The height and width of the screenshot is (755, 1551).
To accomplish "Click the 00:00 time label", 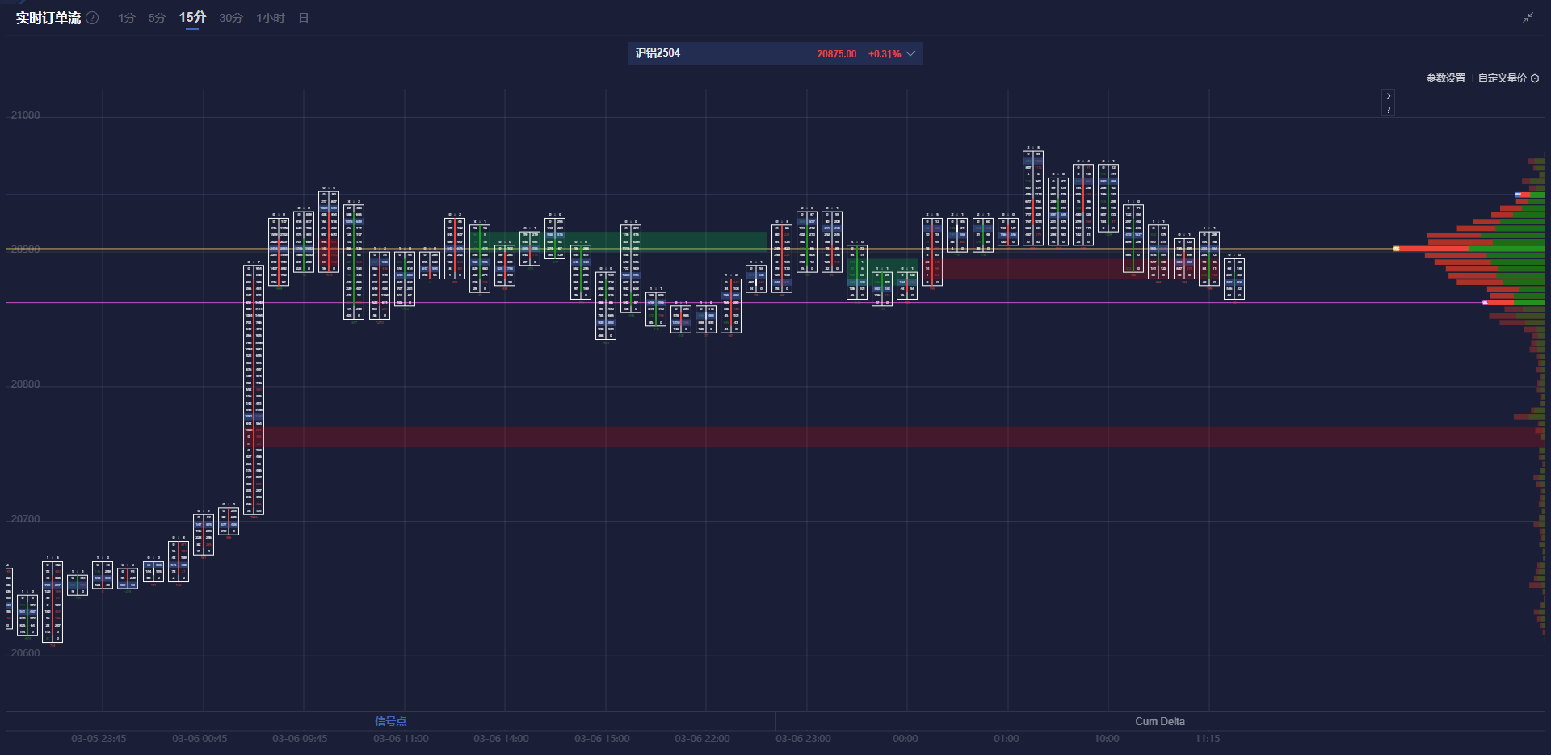I will click(906, 739).
